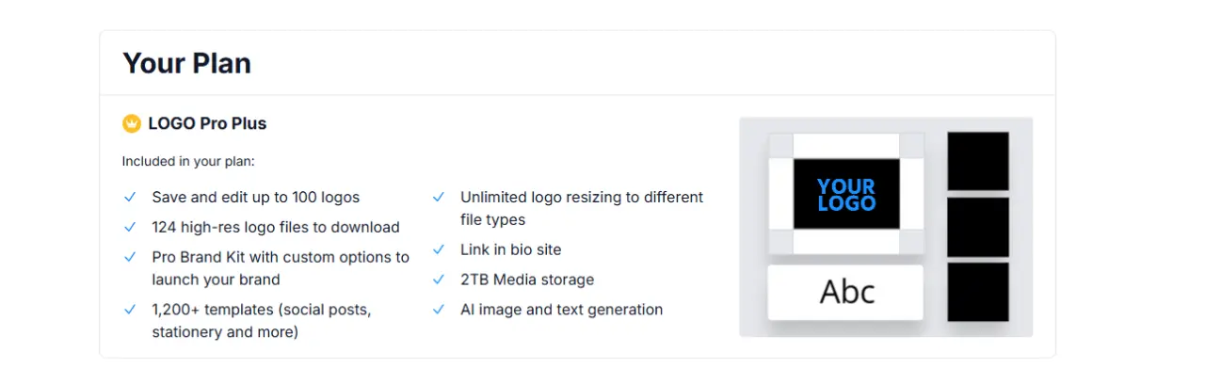Click the 2TB Media storage text
This screenshot has width=1205, height=384.
[x=527, y=280]
